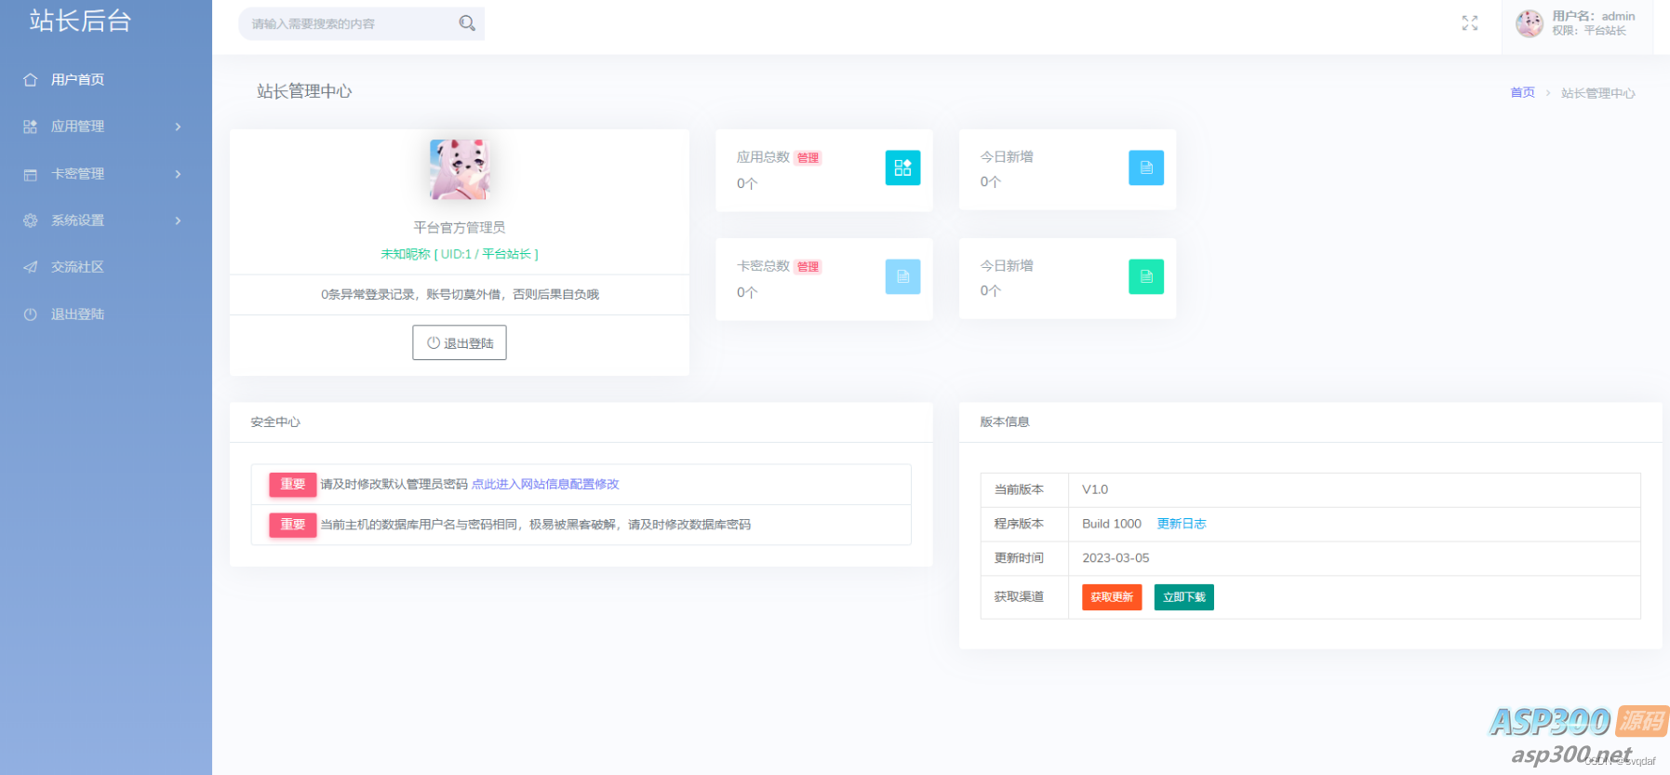The height and width of the screenshot is (775, 1670).
Task: Expand the 系统设置 submenu arrow
Action: click(178, 220)
